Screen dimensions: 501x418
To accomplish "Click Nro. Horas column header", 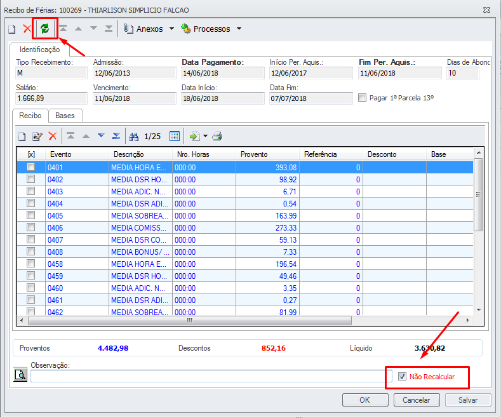I will pos(204,154).
